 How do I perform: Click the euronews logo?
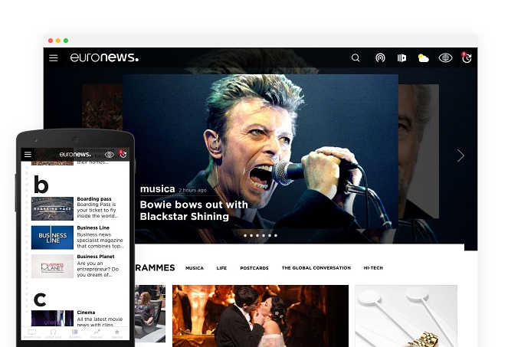[104, 57]
